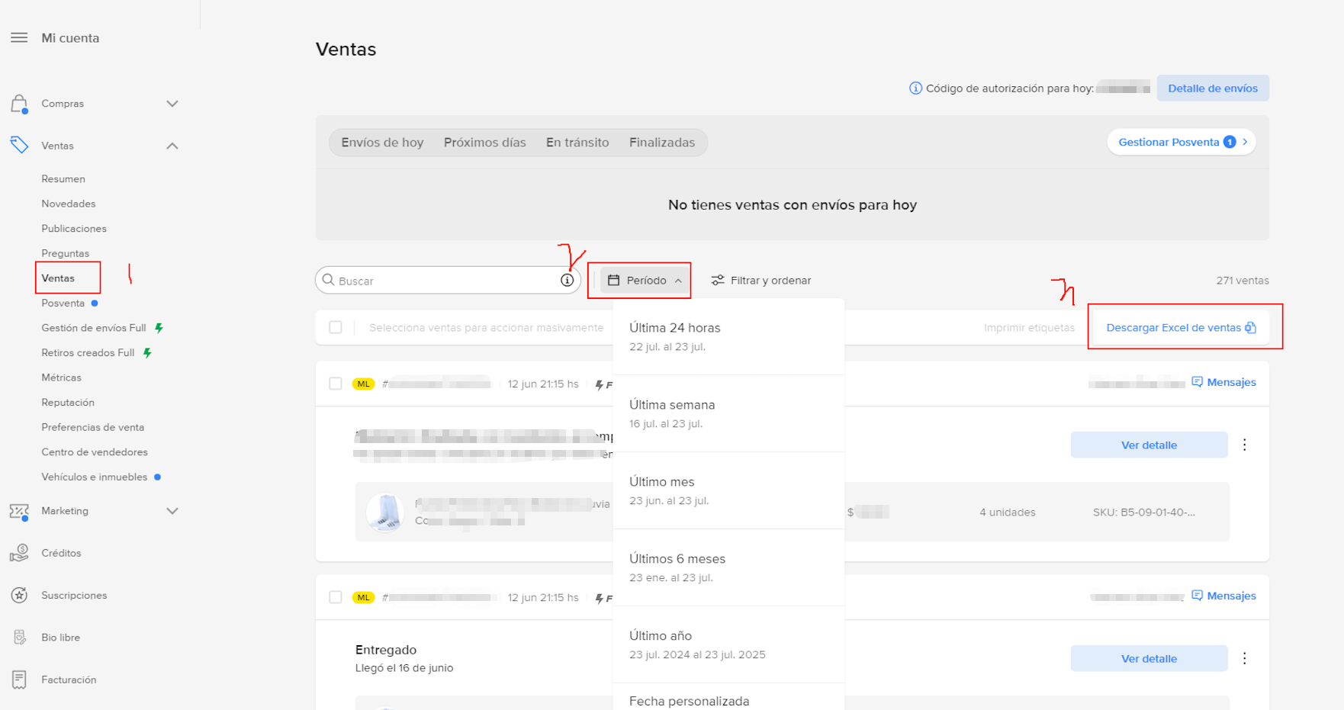Click the ML badge on the second sale
The image size is (1344, 710).
point(363,597)
